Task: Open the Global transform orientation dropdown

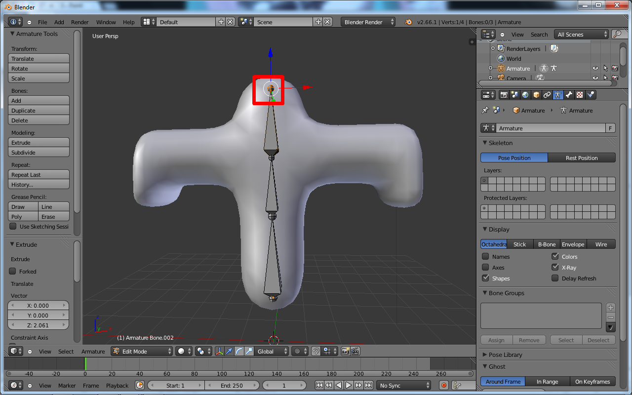Action: point(271,351)
